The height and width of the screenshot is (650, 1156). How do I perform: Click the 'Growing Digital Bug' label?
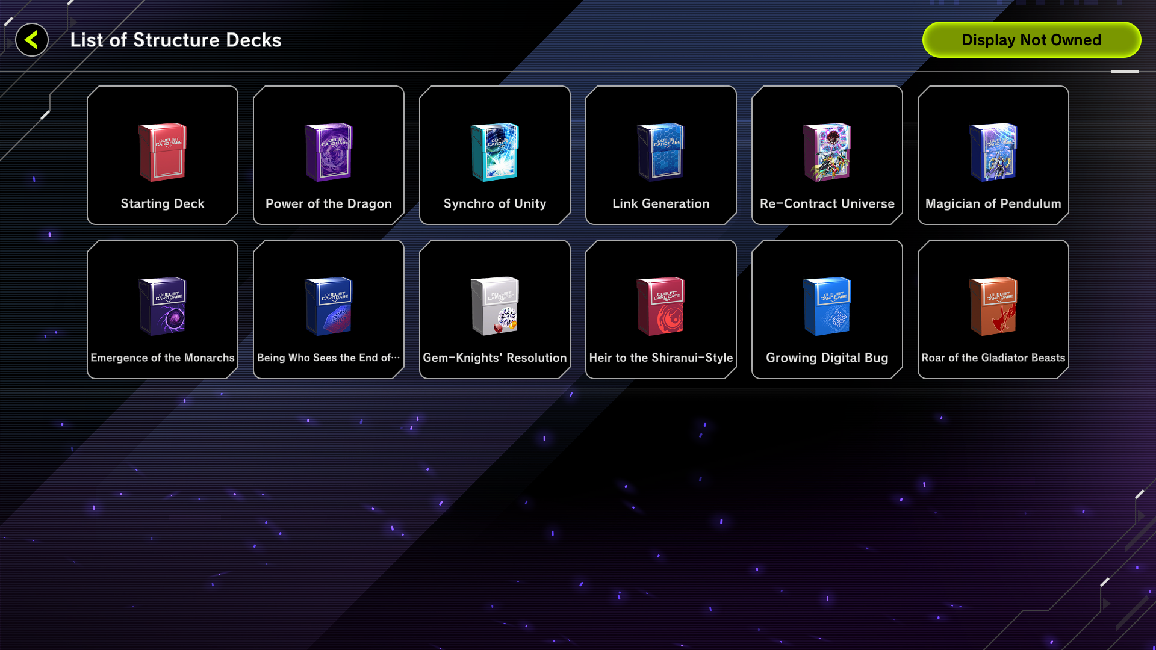[x=827, y=357]
